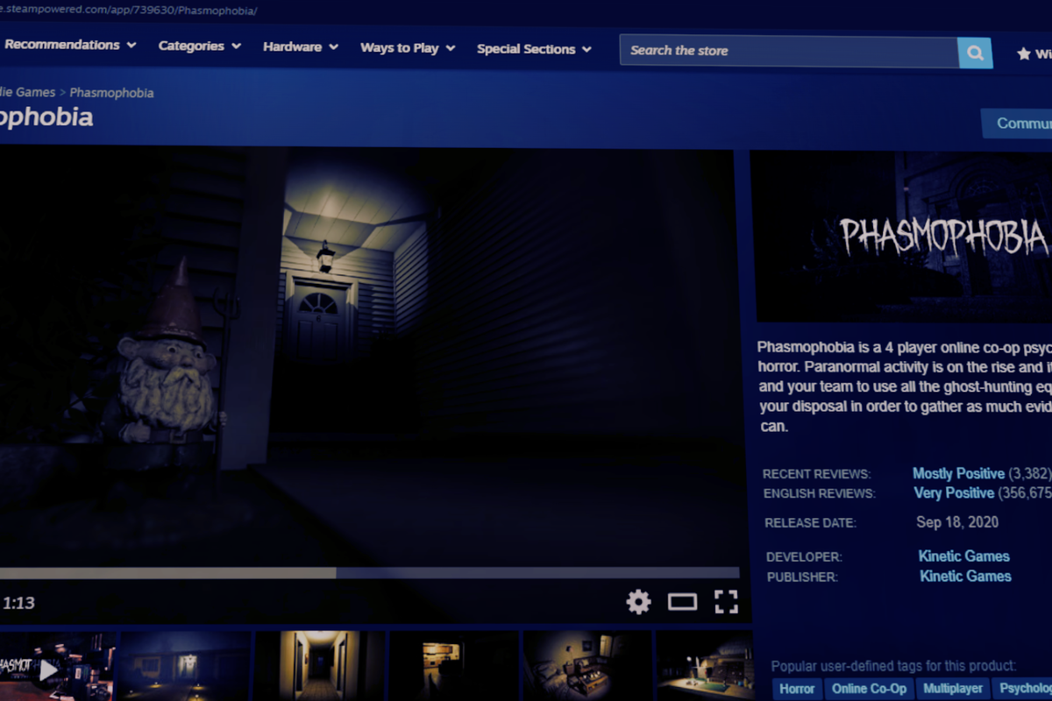The image size is (1052, 701).
Task: Open developer Kinetic Games link
Action: (x=963, y=556)
